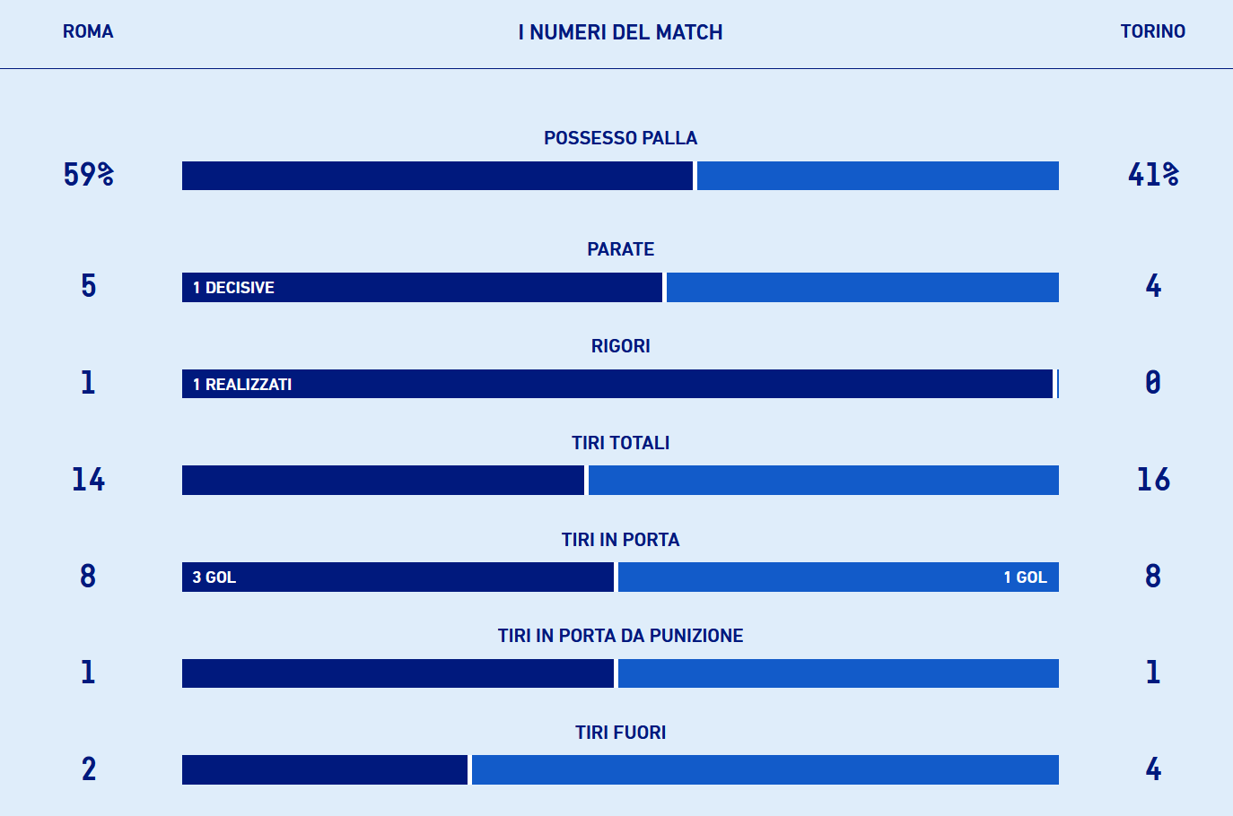Screen dimensions: 1233x816
Task: Click the 41% possession value
Action: coord(1152,174)
